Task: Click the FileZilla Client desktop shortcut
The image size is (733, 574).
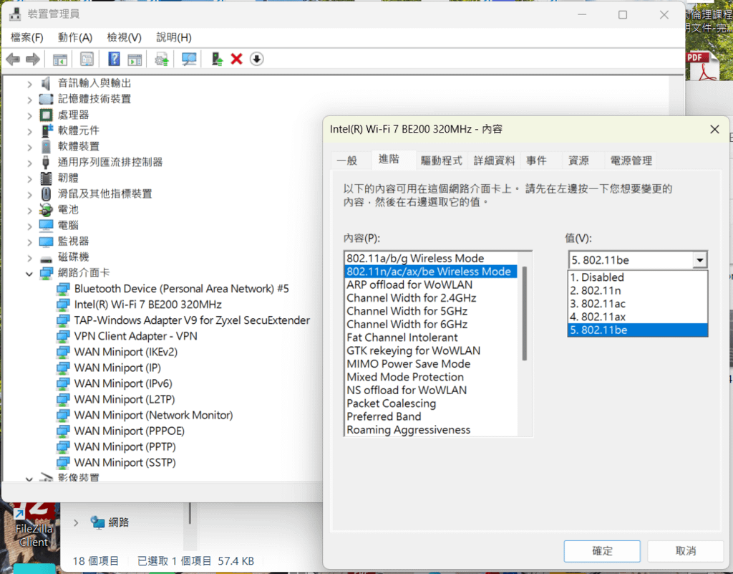Action: click(x=33, y=526)
